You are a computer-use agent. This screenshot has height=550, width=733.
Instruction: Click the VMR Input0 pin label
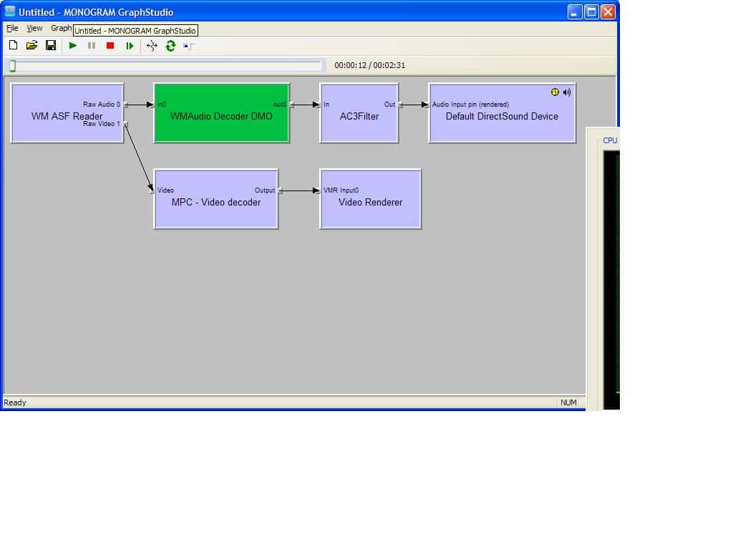point(341,190)
